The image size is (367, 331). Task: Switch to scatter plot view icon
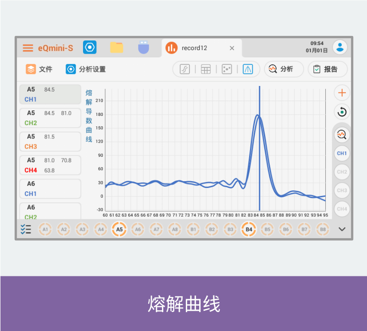click(x=227, y=69)
